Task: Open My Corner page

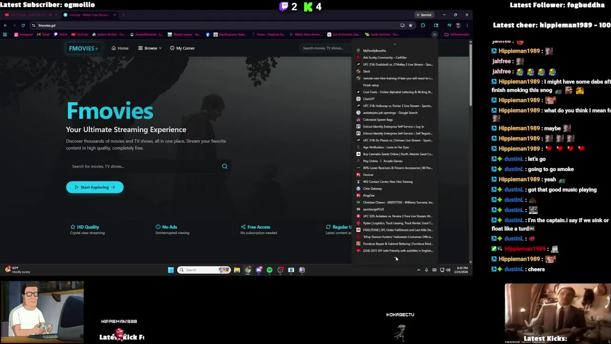Action: [182, 48]
